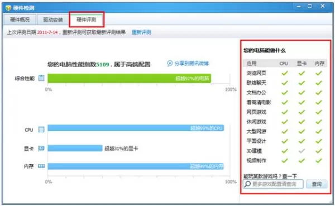Click the blue 显卡 performance bar

(x=75, y=148)
